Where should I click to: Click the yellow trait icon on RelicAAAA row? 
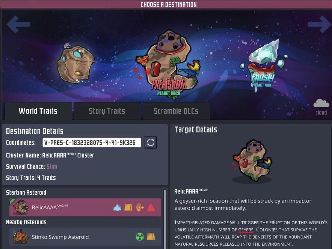128,208
